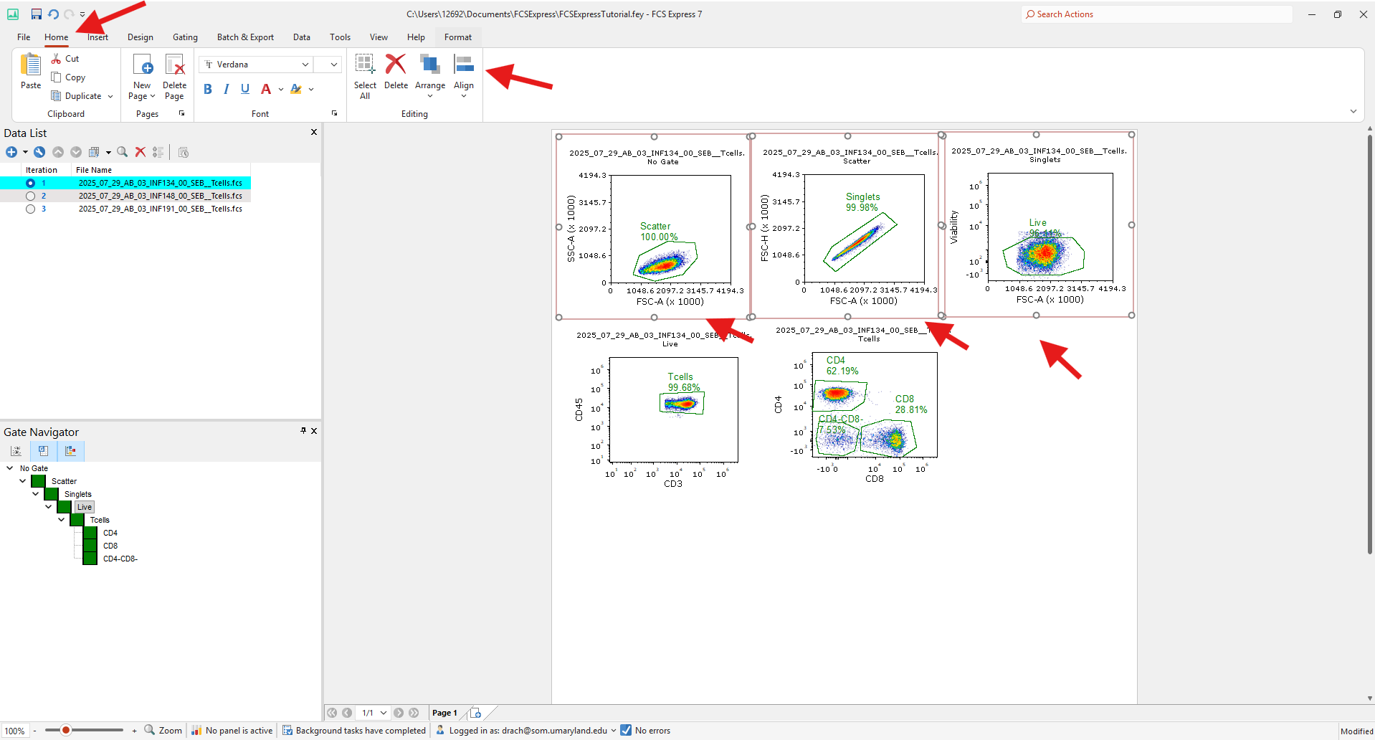Screen dimensions: 1375x740
Task: Click the Delete red X icon in Editing
Action: tap(396, 65)
